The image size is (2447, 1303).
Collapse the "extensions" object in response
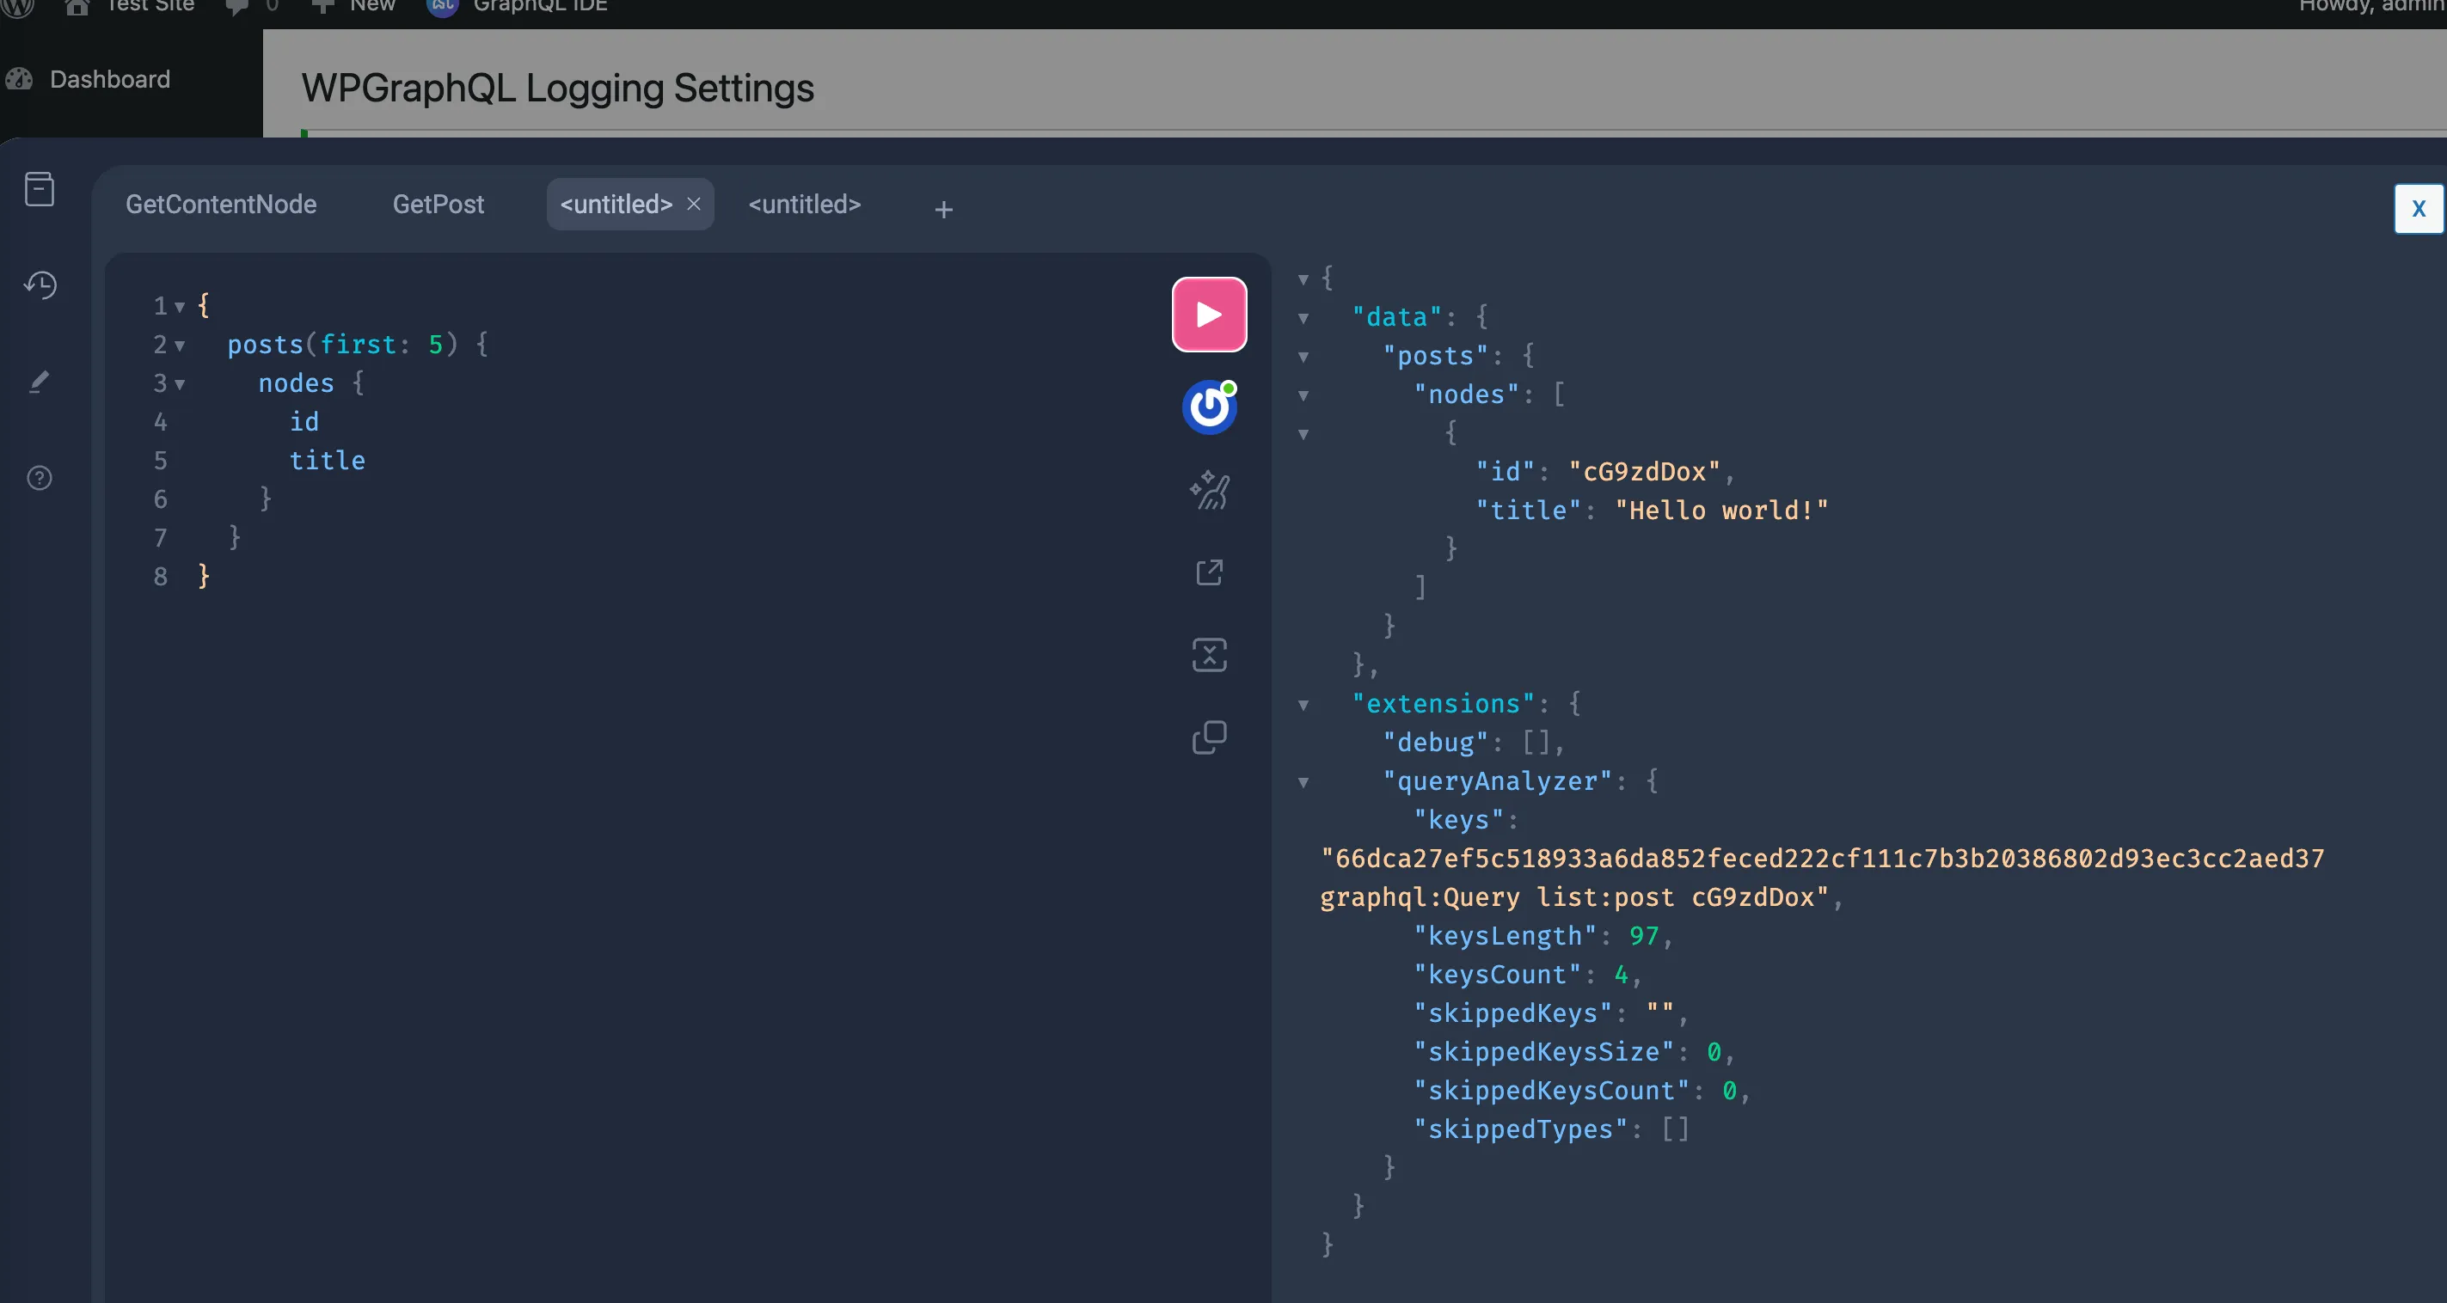coord(1303,705)
